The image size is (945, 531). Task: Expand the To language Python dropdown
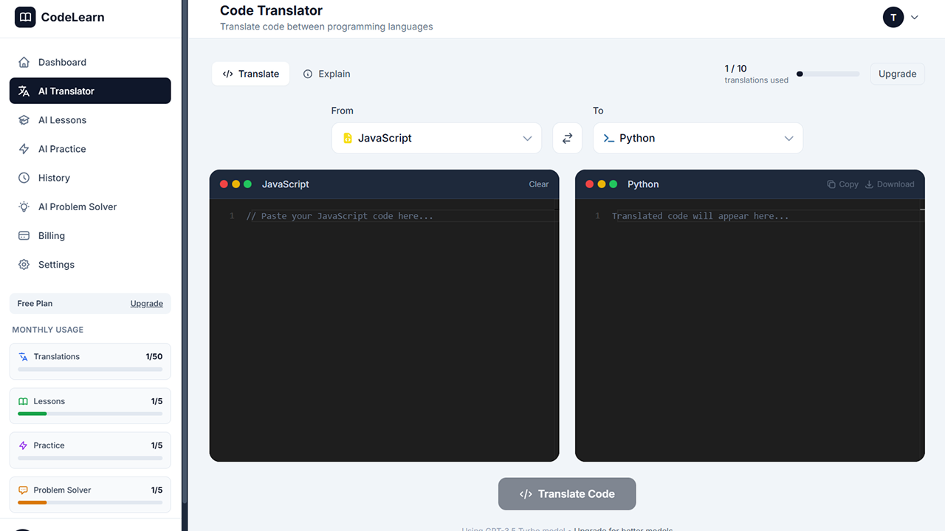(698, 138)
